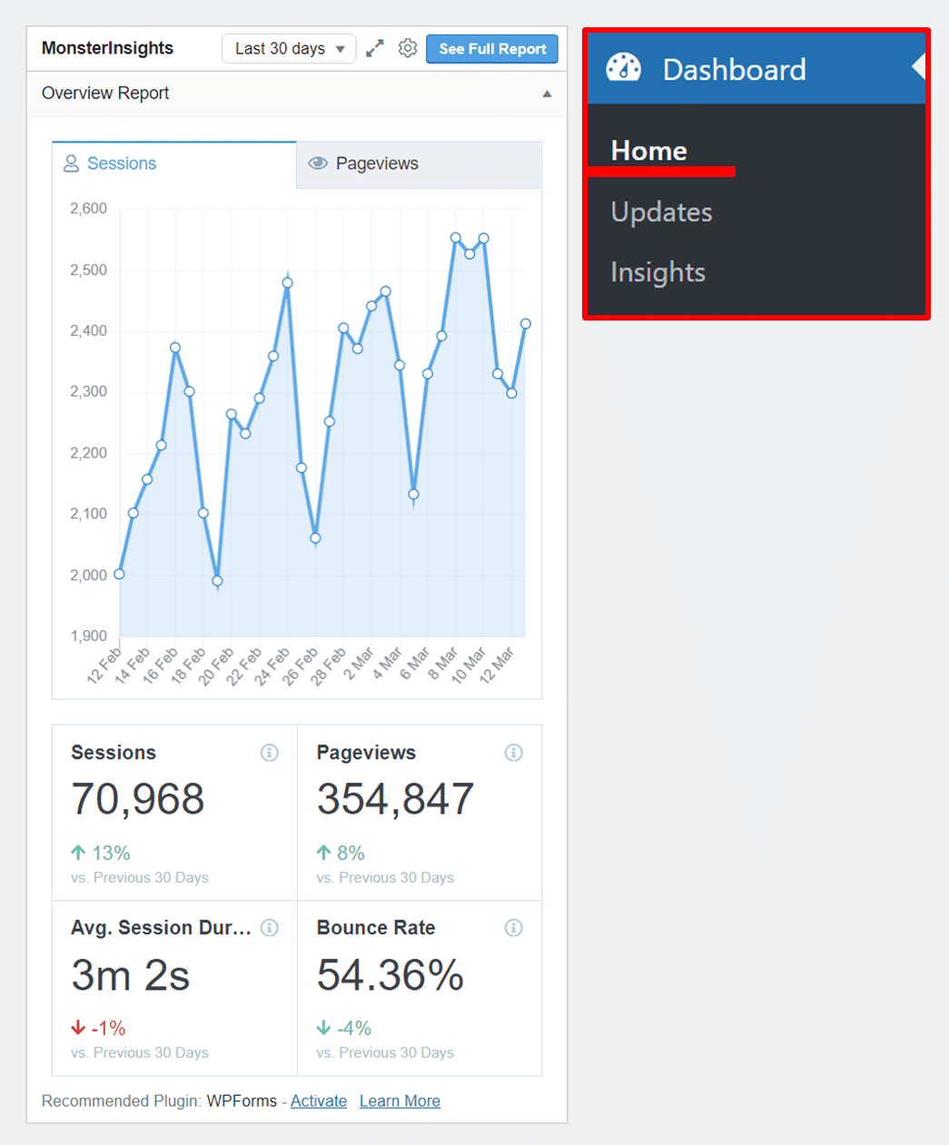Open the Insights menu item
This screenshot has height=1145, width=949.
(x=657, y=271)
